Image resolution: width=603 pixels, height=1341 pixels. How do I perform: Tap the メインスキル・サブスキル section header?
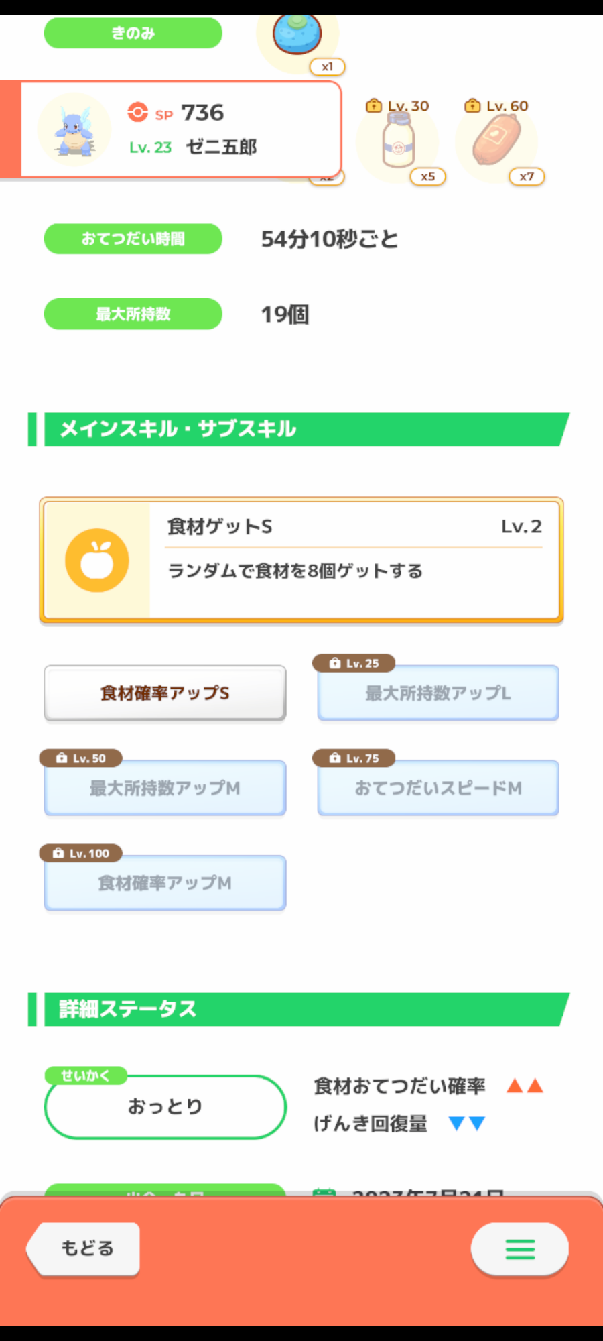[x=299, y=429]
